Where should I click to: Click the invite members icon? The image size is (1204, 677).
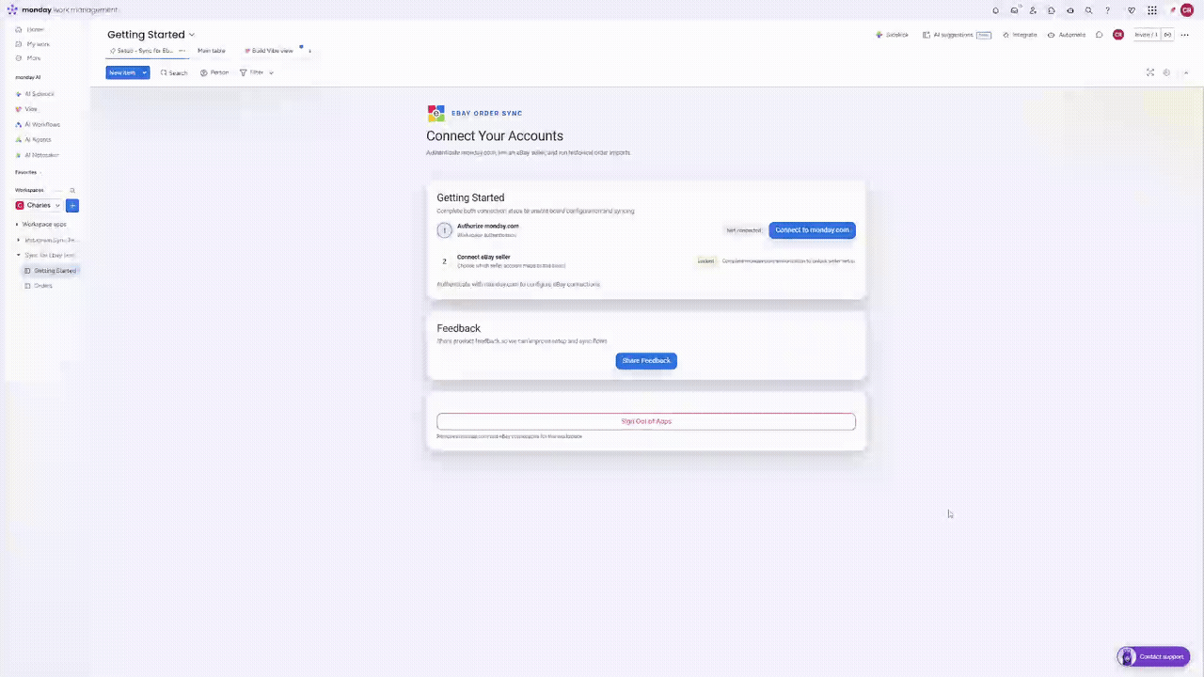click(1033, 10)
